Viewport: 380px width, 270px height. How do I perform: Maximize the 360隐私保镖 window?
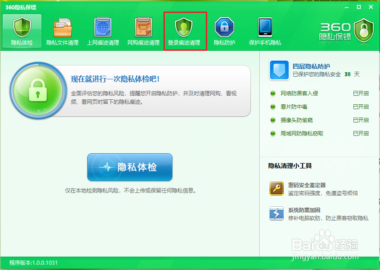pyautogui.click(x=359, y=7)
